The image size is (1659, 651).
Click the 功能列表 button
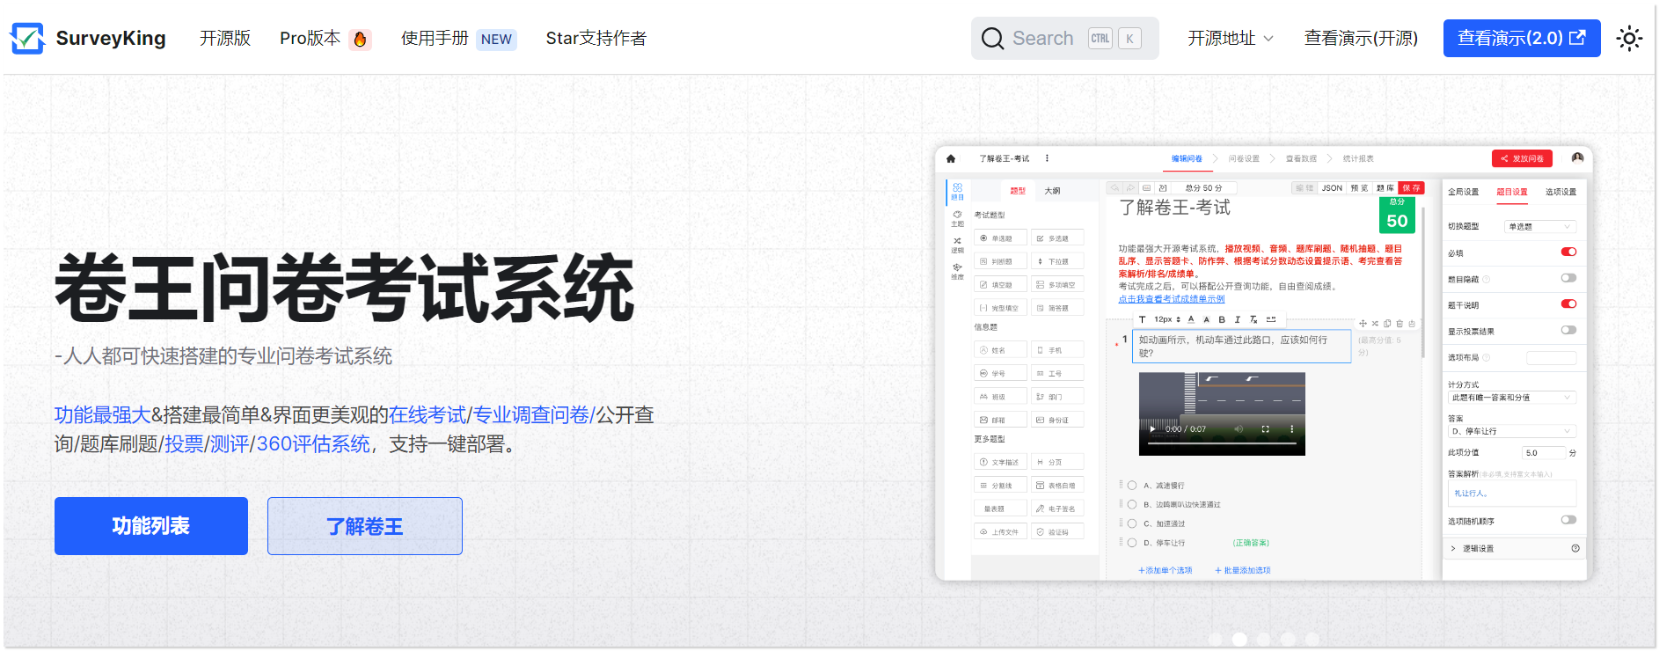(x=151, y=526)
